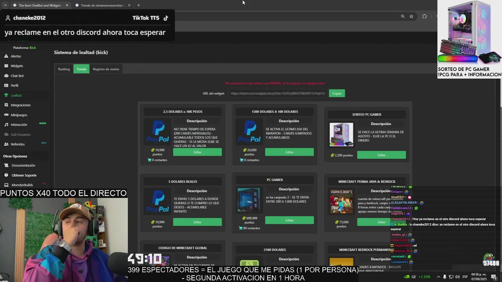Click the "Plataforma: Kick" label

click(24, 48)
